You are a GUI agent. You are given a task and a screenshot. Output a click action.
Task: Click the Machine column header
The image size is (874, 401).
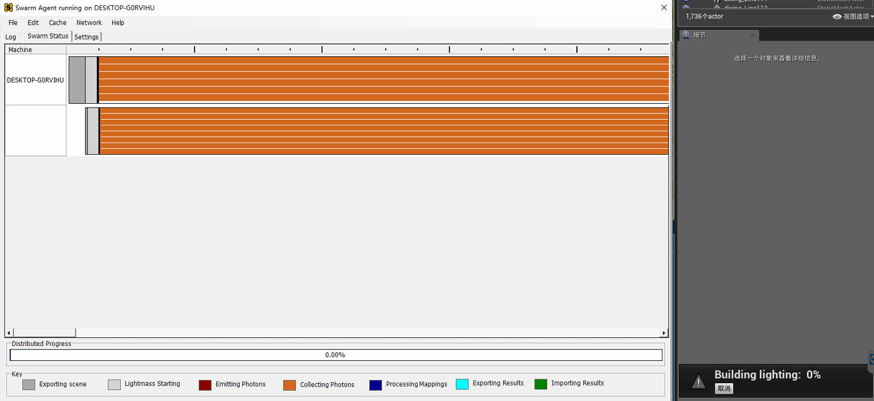coord(35,50)
